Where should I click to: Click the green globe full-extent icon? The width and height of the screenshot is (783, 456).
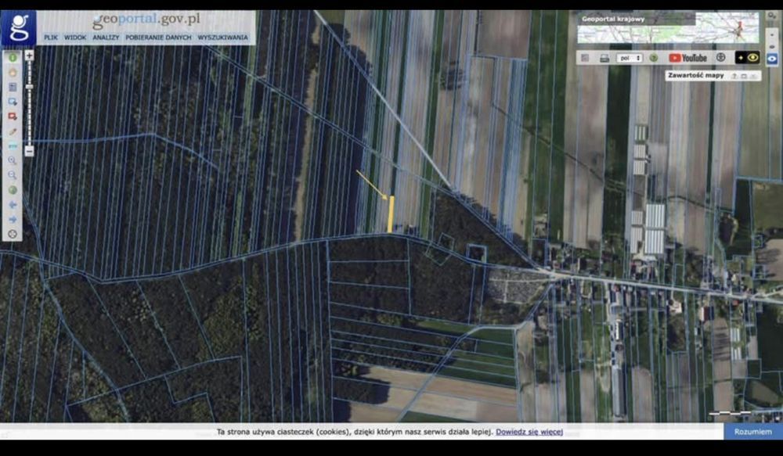click(x=13, y=190)
